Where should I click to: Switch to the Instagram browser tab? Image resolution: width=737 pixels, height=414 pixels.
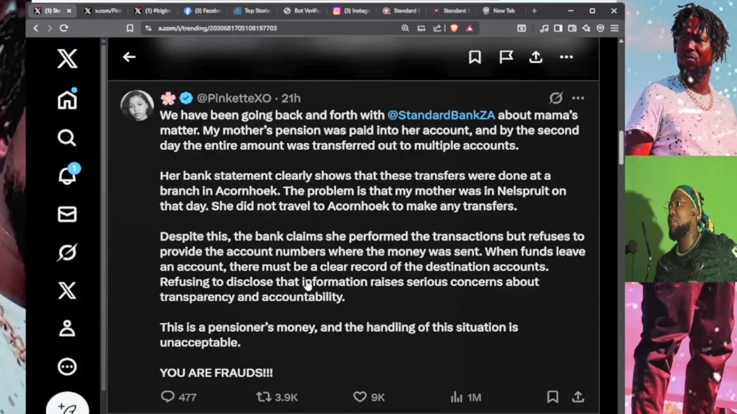click(351, 11)
